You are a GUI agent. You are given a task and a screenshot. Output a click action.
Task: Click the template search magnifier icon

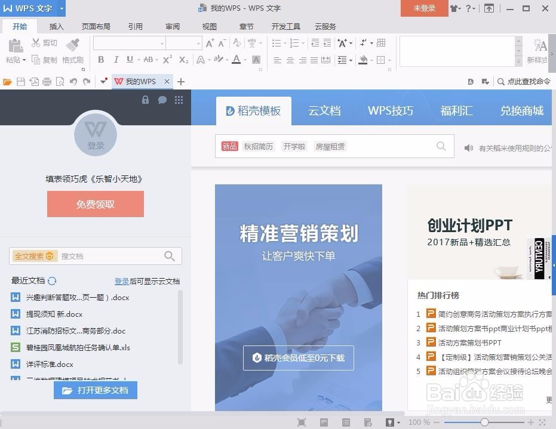point(441,146)
